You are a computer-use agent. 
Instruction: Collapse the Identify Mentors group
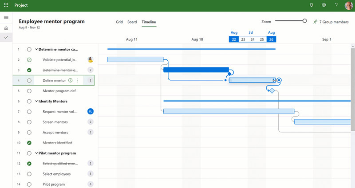36,102
